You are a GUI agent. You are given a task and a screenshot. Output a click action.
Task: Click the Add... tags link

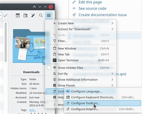pyautogui.click(x=33, y=110)
